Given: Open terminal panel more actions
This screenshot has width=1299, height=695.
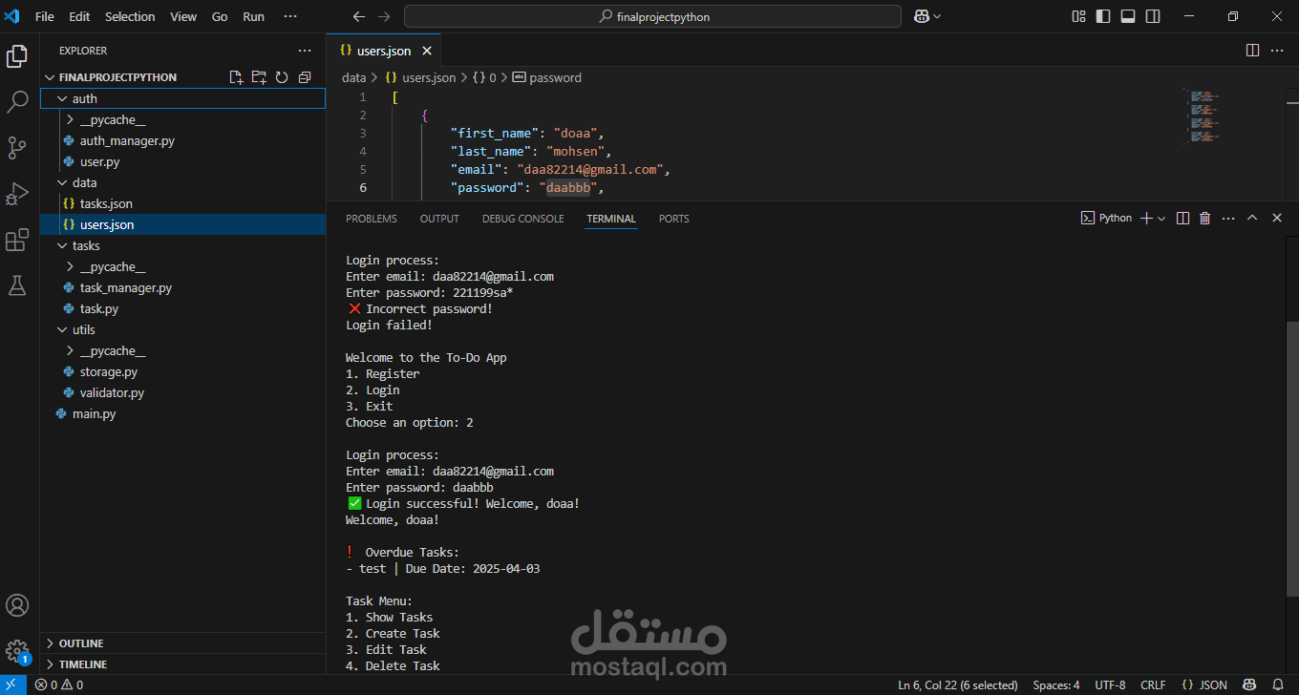Looking at the screenshot, I should [x=1228, y=219].
